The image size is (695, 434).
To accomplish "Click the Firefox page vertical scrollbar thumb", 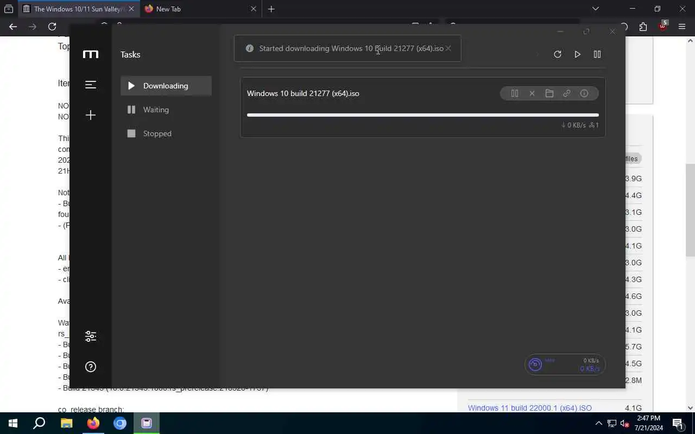I will (691, 210).
